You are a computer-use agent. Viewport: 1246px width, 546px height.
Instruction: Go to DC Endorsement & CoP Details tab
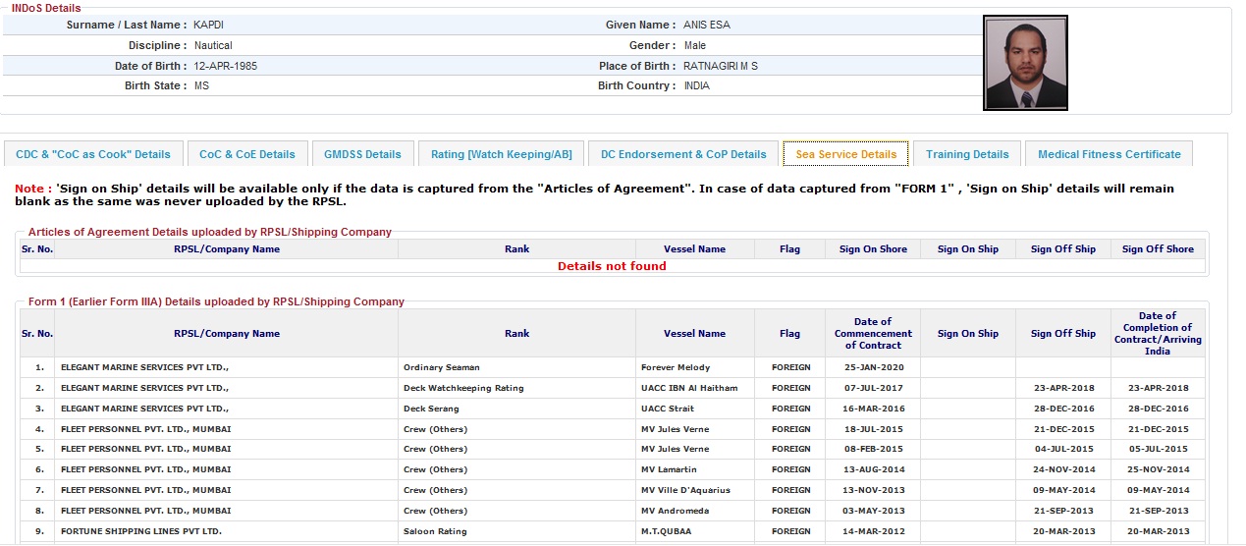[x=683, y=154]
